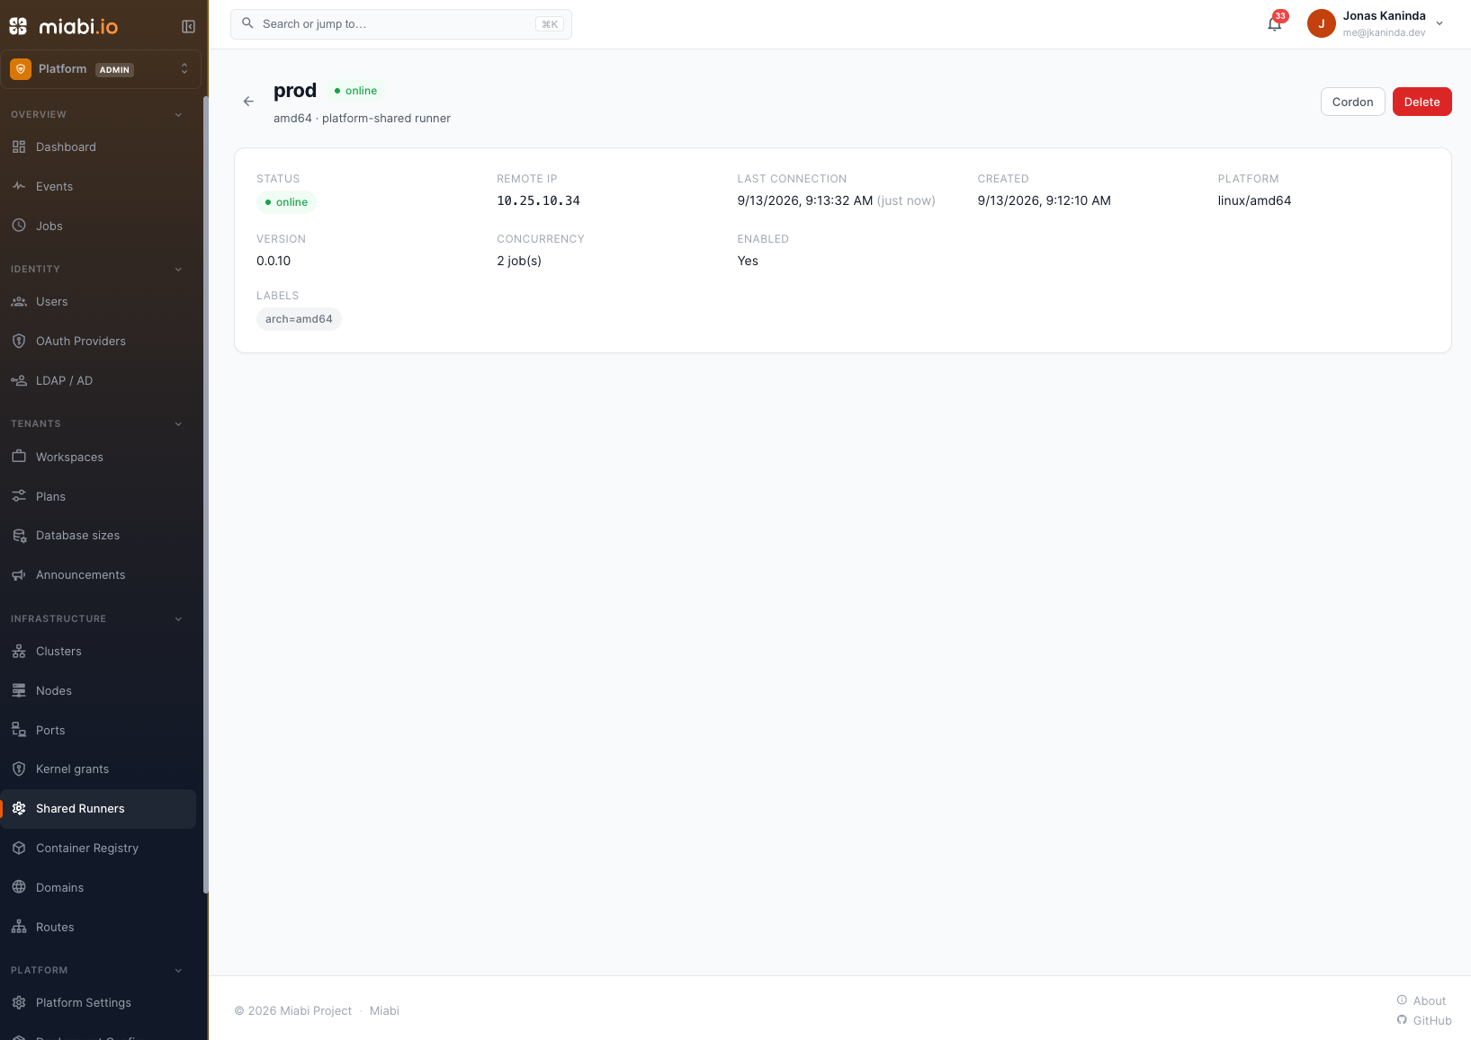Click the Miabi footer link
Viewport: 1471px width, 1040px height.
click(384, 1010)
